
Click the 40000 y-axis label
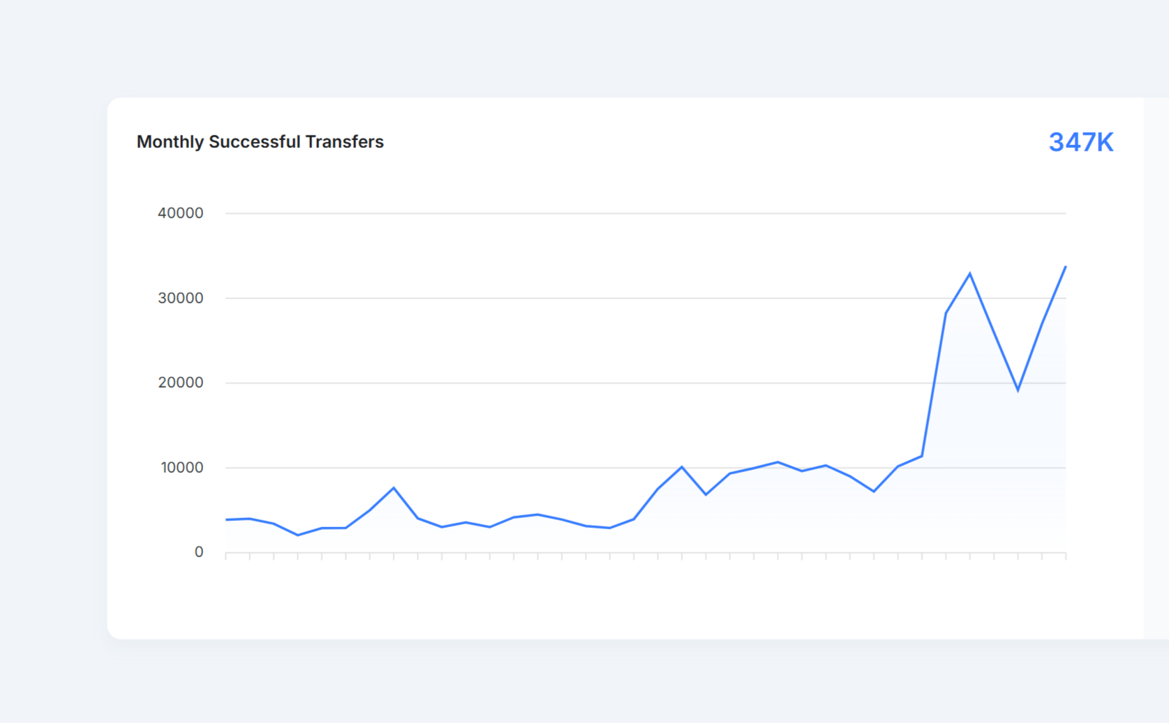(x=180, y=213)
